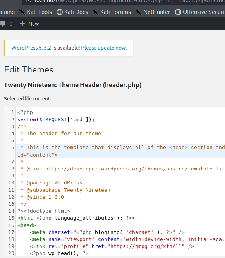
Task: Click the Selected file content label
Action: coord(27,98)
